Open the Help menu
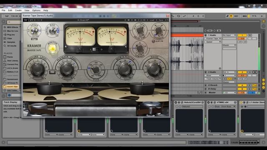 pos(45,10)
